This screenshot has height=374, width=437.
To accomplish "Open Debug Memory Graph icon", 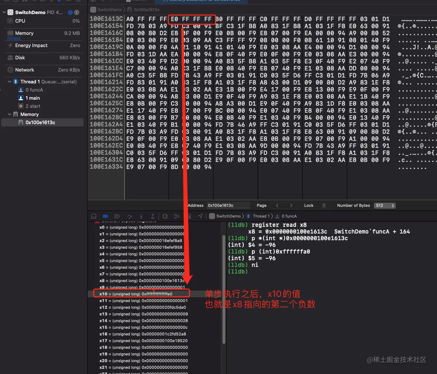I will pyautogui.click(x=177, y=216).
